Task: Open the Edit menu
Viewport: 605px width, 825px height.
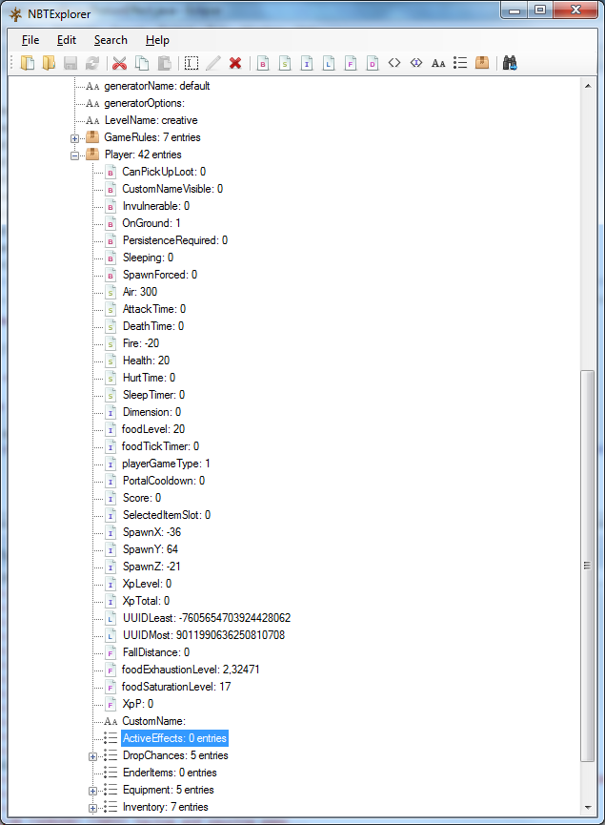Action: [67, 40]
